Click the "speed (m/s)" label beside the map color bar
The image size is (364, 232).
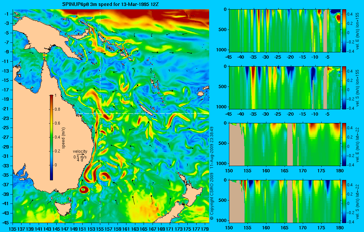click(x=64, y=138)
